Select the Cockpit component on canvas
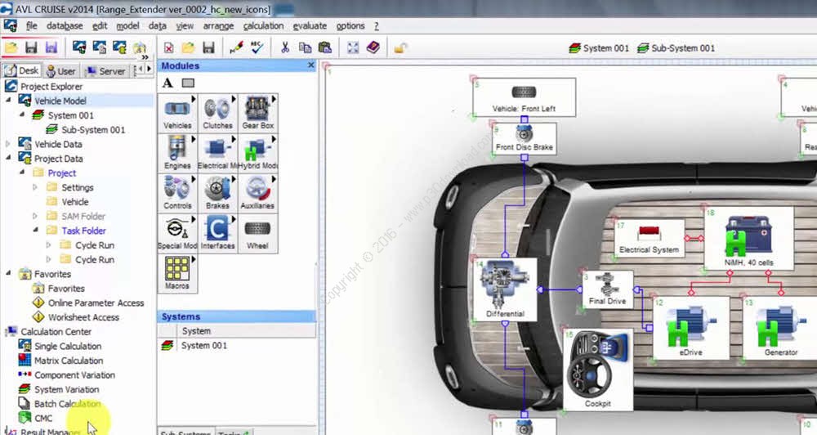Viewport: 817px width, 435px height. [x=598, y=370]
